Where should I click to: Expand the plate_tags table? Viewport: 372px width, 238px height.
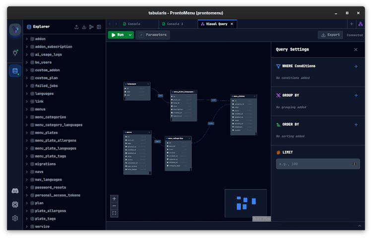click(27, 219)
